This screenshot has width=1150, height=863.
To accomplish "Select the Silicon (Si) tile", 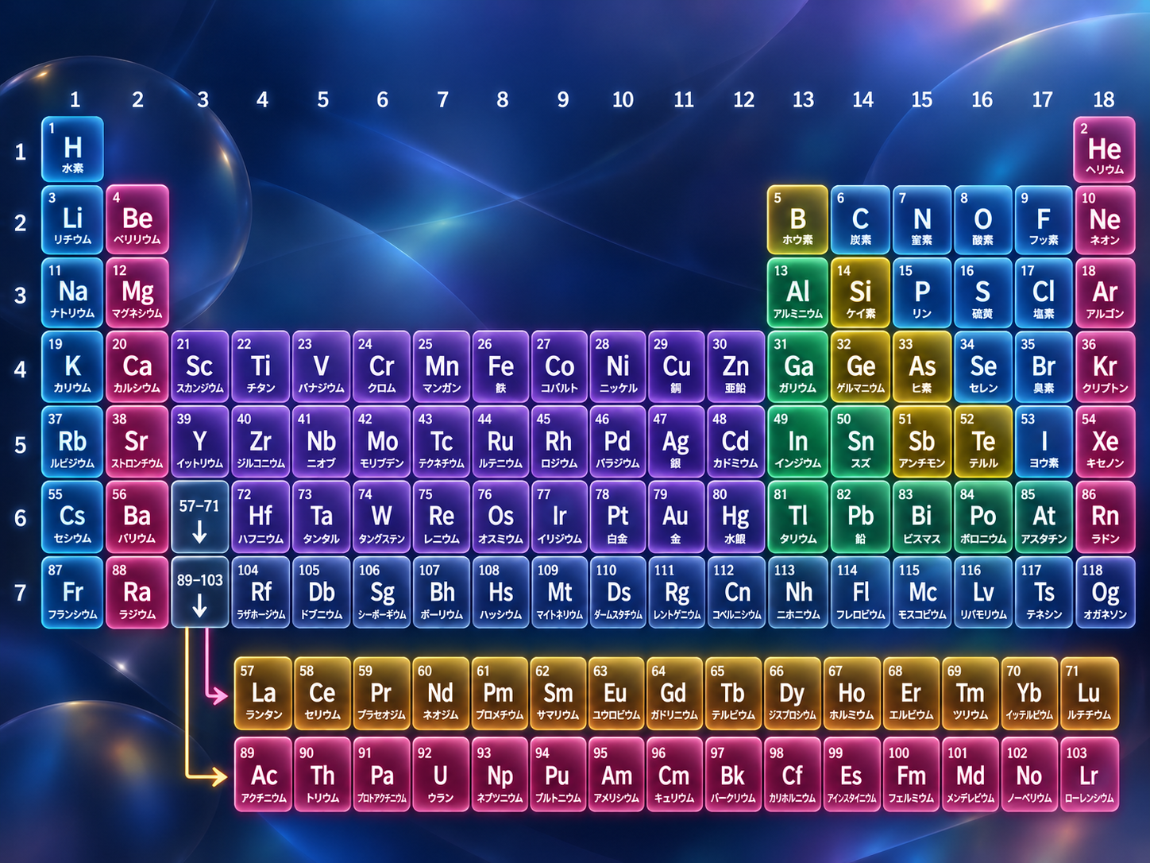I will 860,292.
